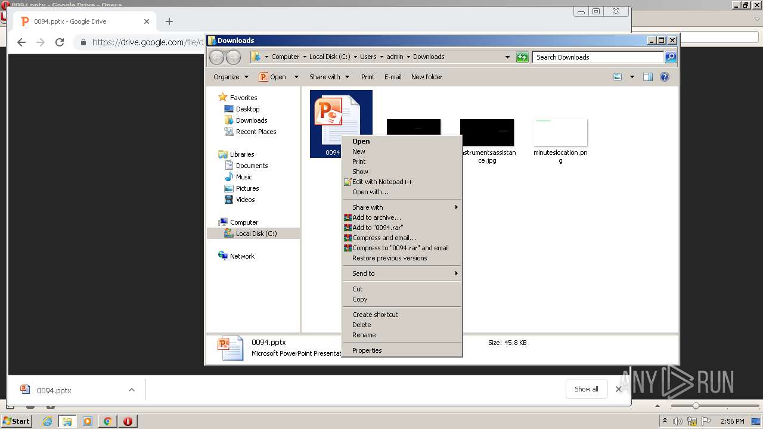Click the Explorer back arrow button
763x429 pixels.
(216, 57)
